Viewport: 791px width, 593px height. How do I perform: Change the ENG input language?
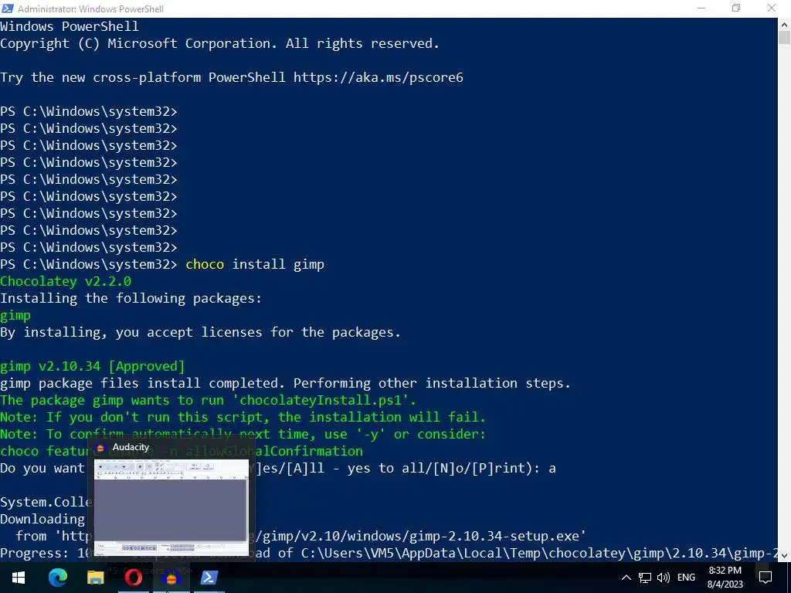point(686,578)
